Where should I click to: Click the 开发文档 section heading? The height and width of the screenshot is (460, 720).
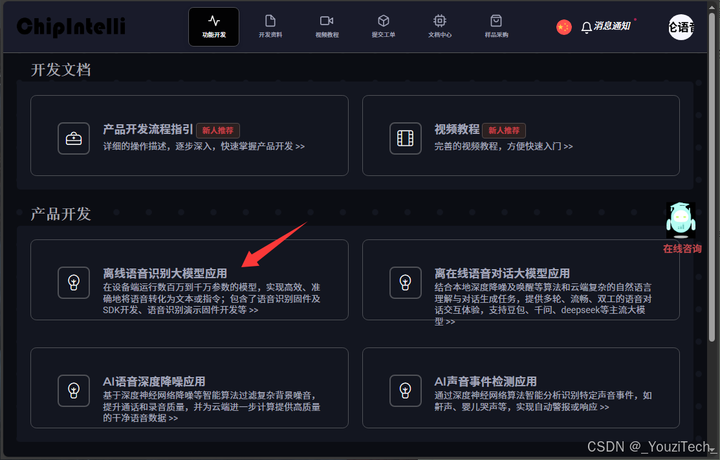pos(61,70)
